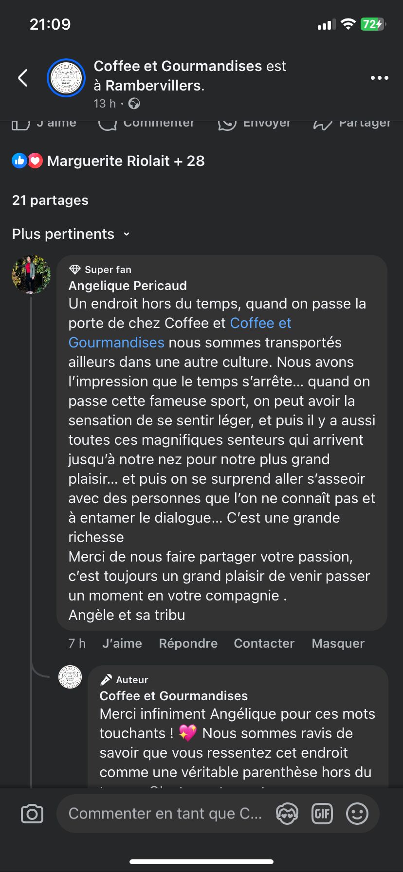
Task: Like Angelique Pericaud's comment with J'aime
Action: click(x=122, y=643)
